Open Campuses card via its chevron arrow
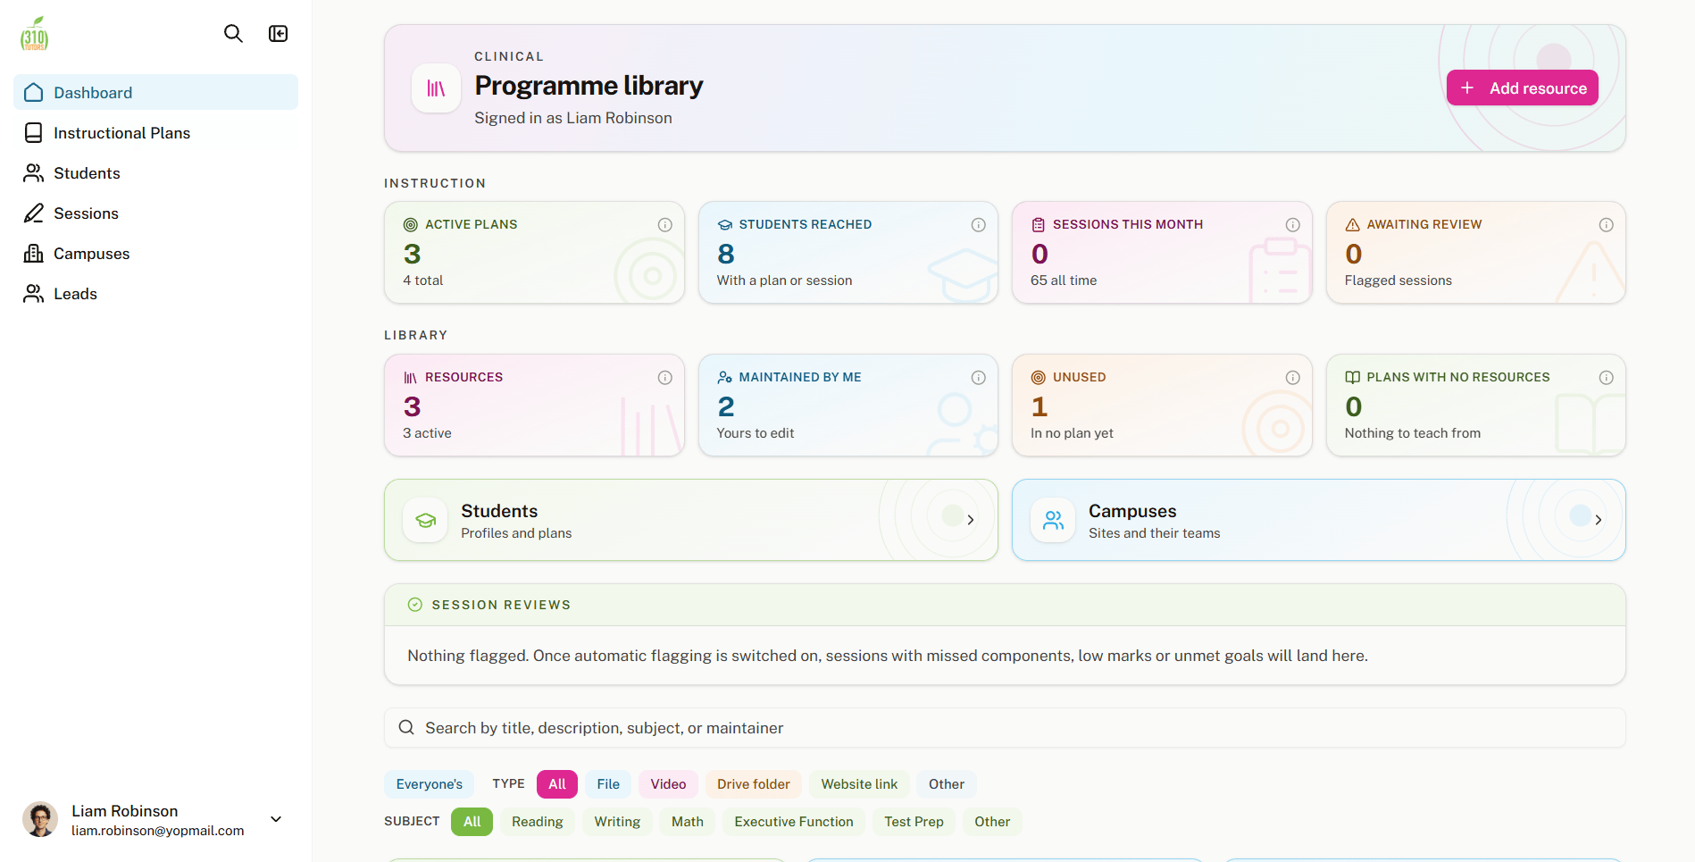The height and width of the screenshot is (862, 1695). pyautogui.click(x=1599, y=520)
